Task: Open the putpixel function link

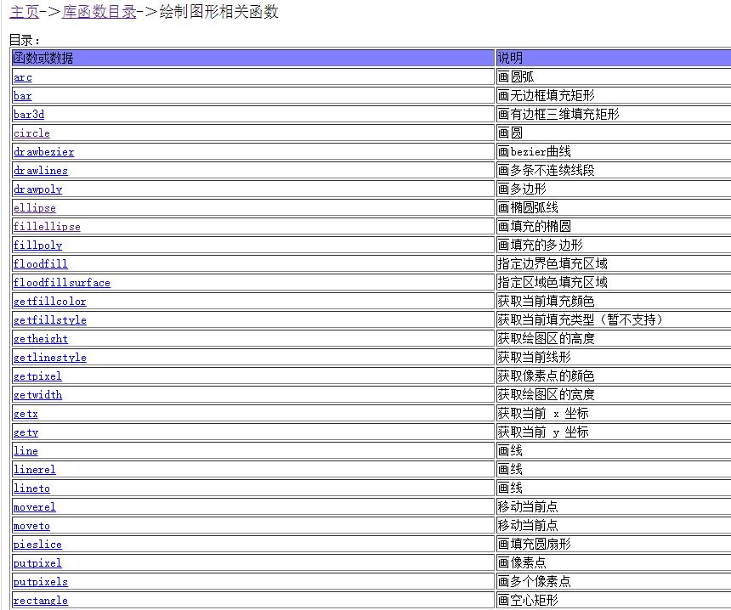Action: pos(37,563)
